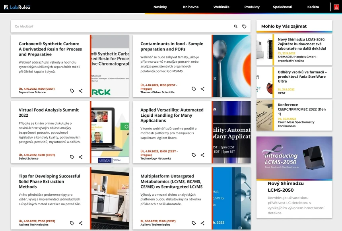Click 'Pá, 30.9.2022' date in sidebar

(287, 119)
